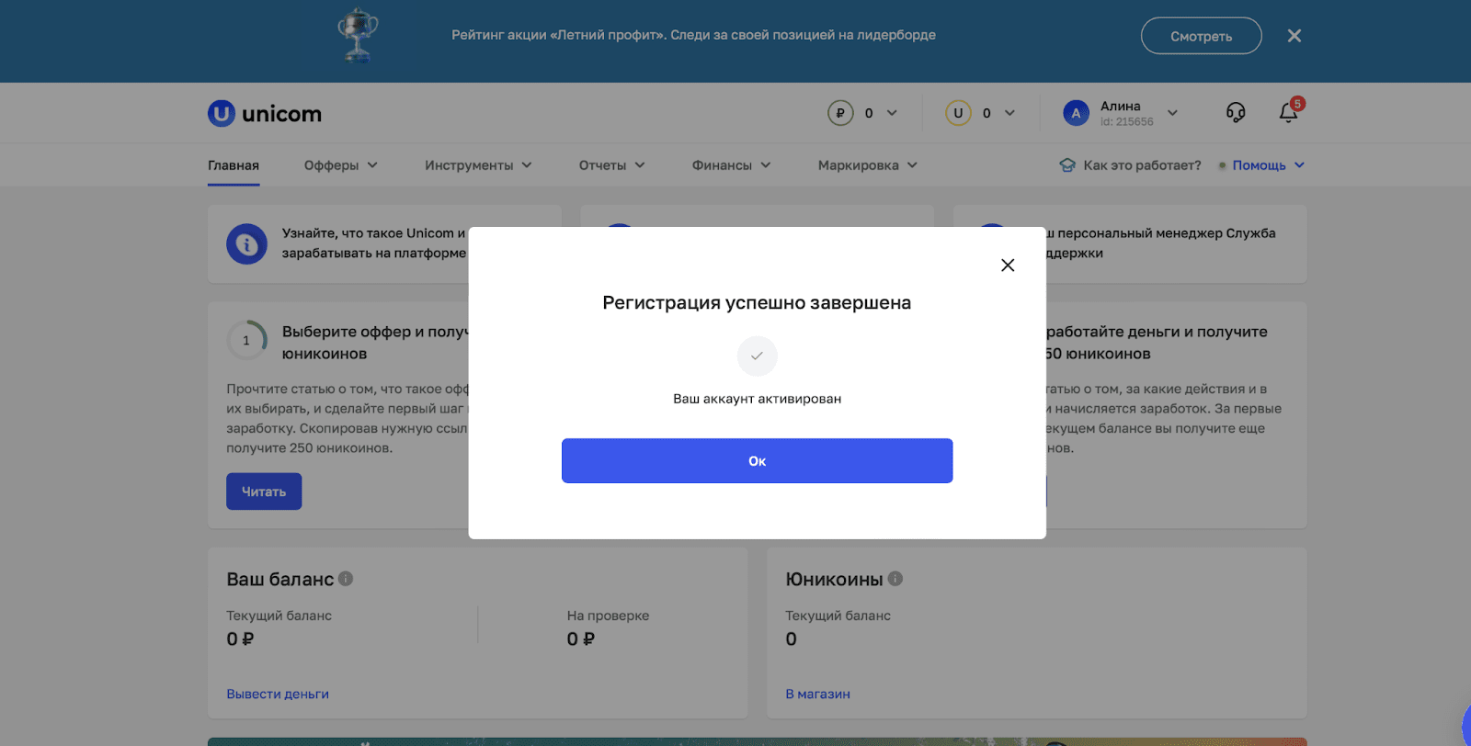Click the персональный менеджер card text
1471x746 pixels.
(1161, 243)
